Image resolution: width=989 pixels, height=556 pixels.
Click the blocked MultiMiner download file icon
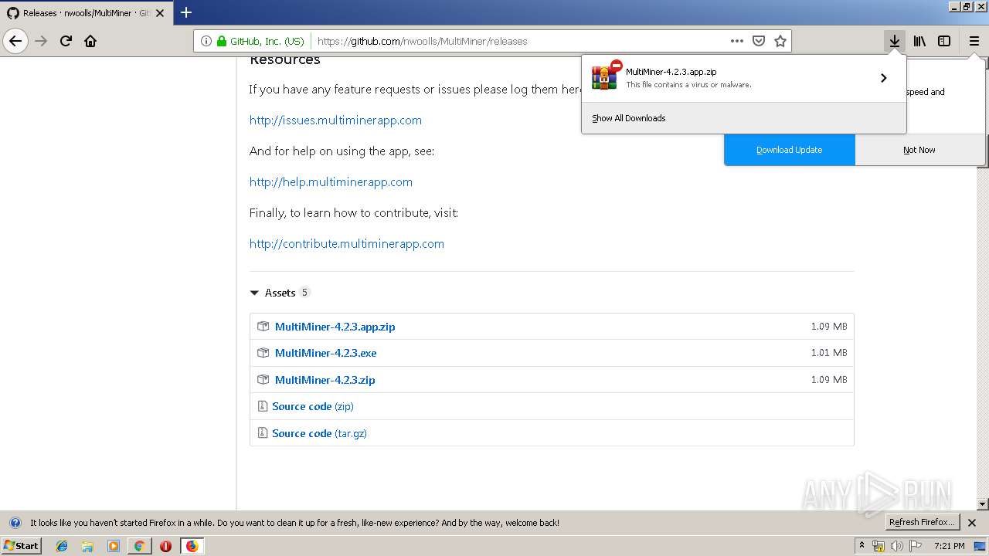pyautogui.click(x=607, y=75)
